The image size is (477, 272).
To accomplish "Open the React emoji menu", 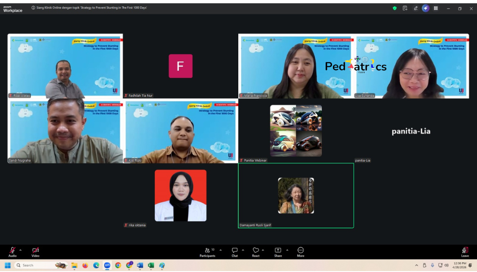I will (x=256, y=251).
